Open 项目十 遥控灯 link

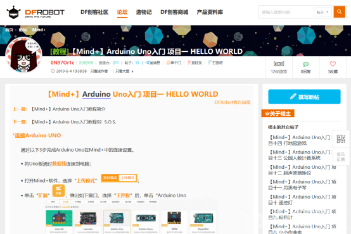pyautogui.click(x=302, y=200)
